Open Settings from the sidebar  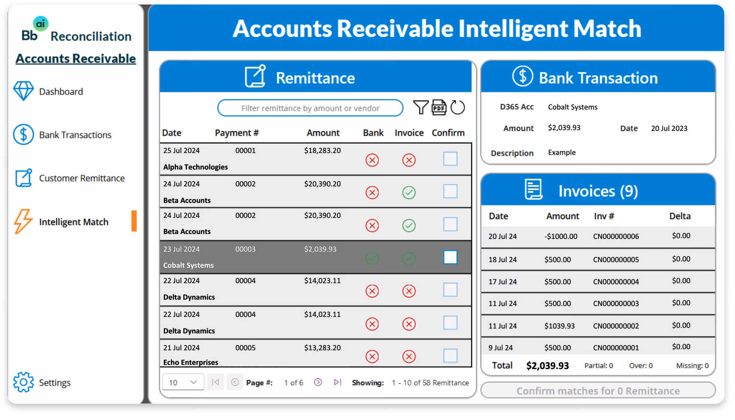pos(55,382)
